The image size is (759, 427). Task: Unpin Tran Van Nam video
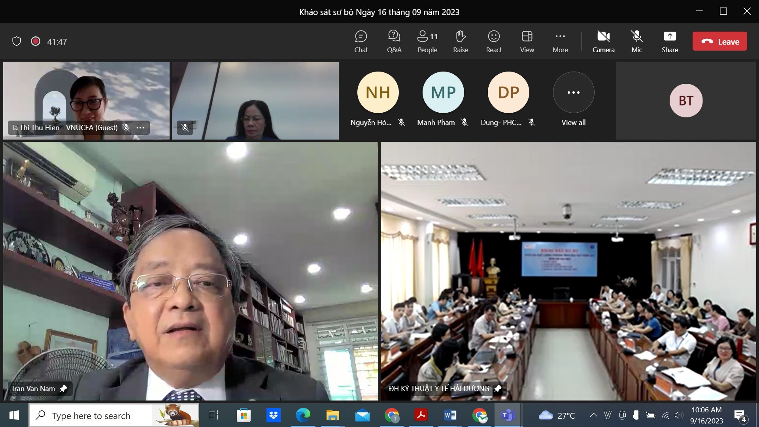pos(64,389)
